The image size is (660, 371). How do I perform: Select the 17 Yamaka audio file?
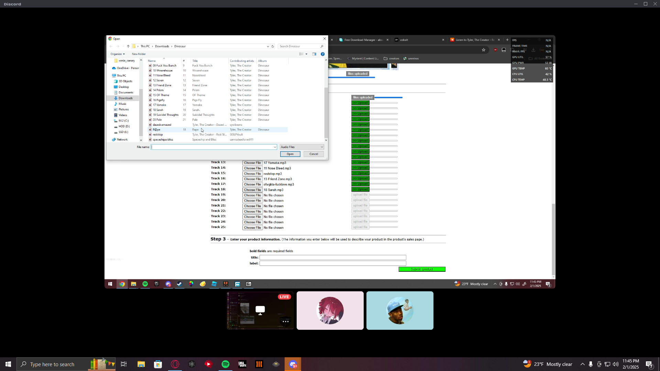point(159,105)
